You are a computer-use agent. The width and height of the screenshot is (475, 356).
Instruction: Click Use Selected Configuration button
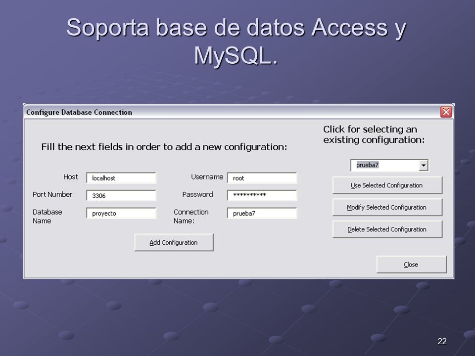pos(387,185)
